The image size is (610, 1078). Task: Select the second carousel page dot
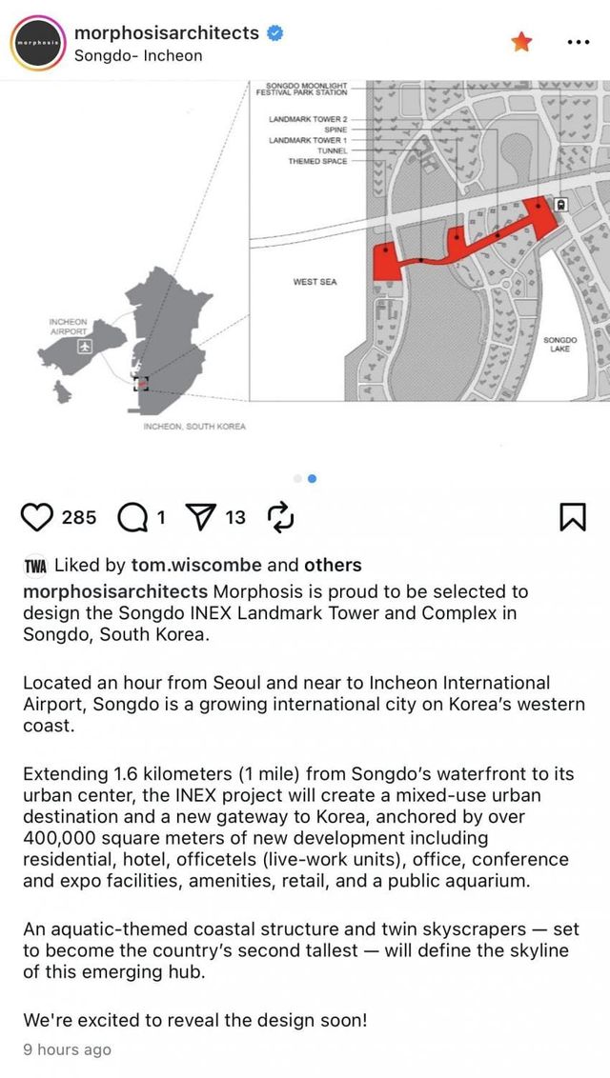point(312,479)
